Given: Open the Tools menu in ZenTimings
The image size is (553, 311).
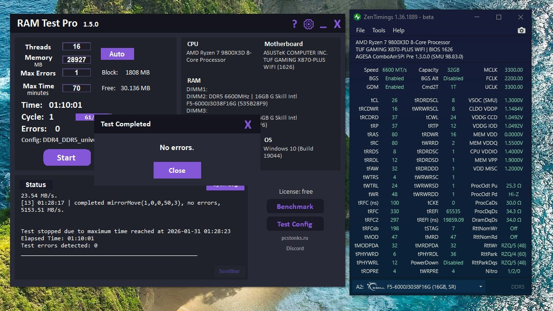Looking at the screenshot, I should [x=379, y=30].
